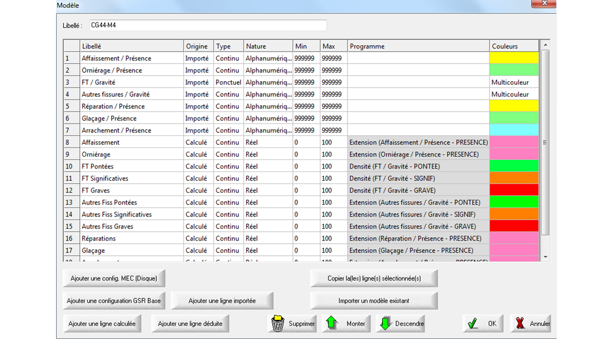Click Copier la(les) ligne(s) sélectionnée(s)

374,278
